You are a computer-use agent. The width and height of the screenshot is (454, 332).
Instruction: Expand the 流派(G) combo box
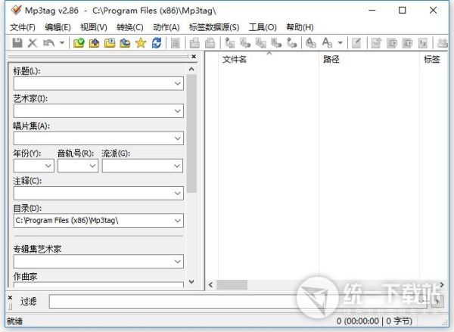pos(177,166)
